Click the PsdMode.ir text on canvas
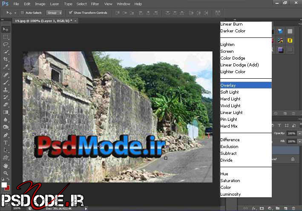 tap(100, 146)
